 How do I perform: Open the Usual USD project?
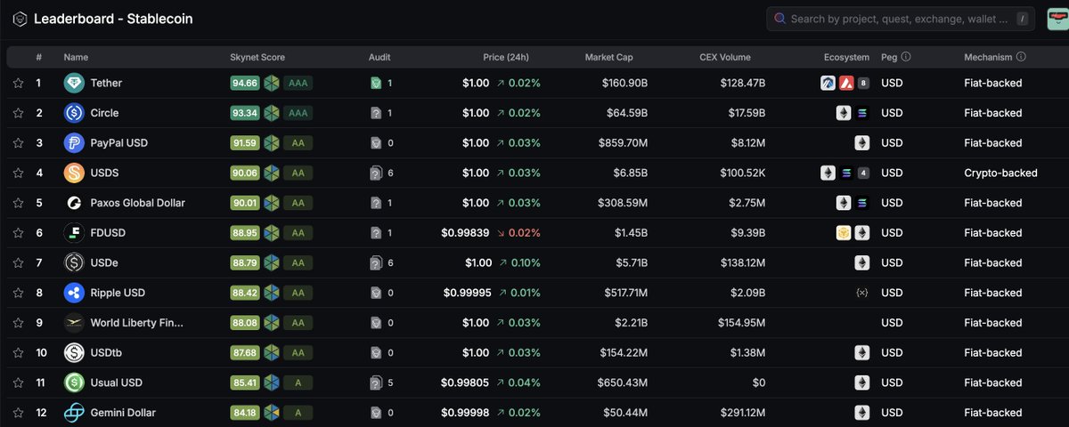pos(117,383)
